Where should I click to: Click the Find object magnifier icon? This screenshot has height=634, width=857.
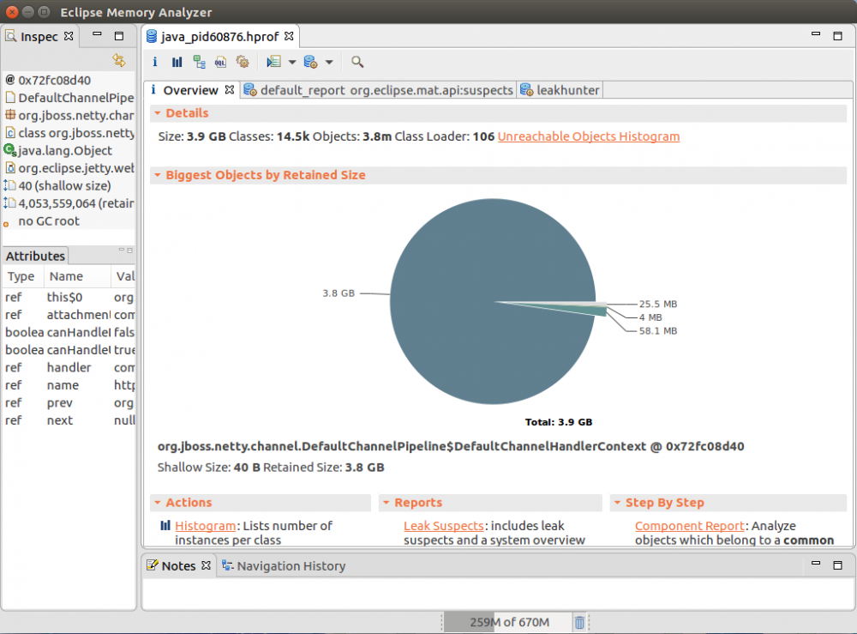click(357, 62)
